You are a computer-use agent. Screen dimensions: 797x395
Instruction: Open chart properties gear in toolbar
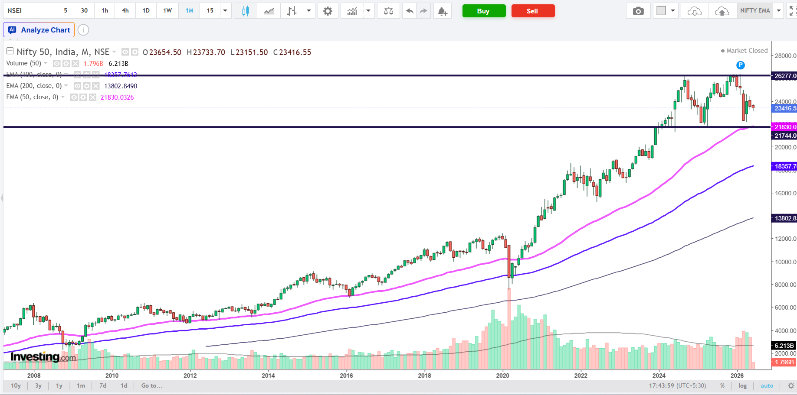click(x=328, y=11)
